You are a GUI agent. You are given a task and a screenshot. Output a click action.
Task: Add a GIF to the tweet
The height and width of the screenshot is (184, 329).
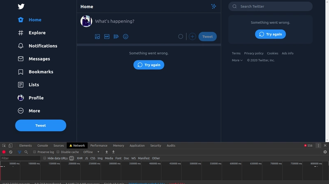pos(107,36)
